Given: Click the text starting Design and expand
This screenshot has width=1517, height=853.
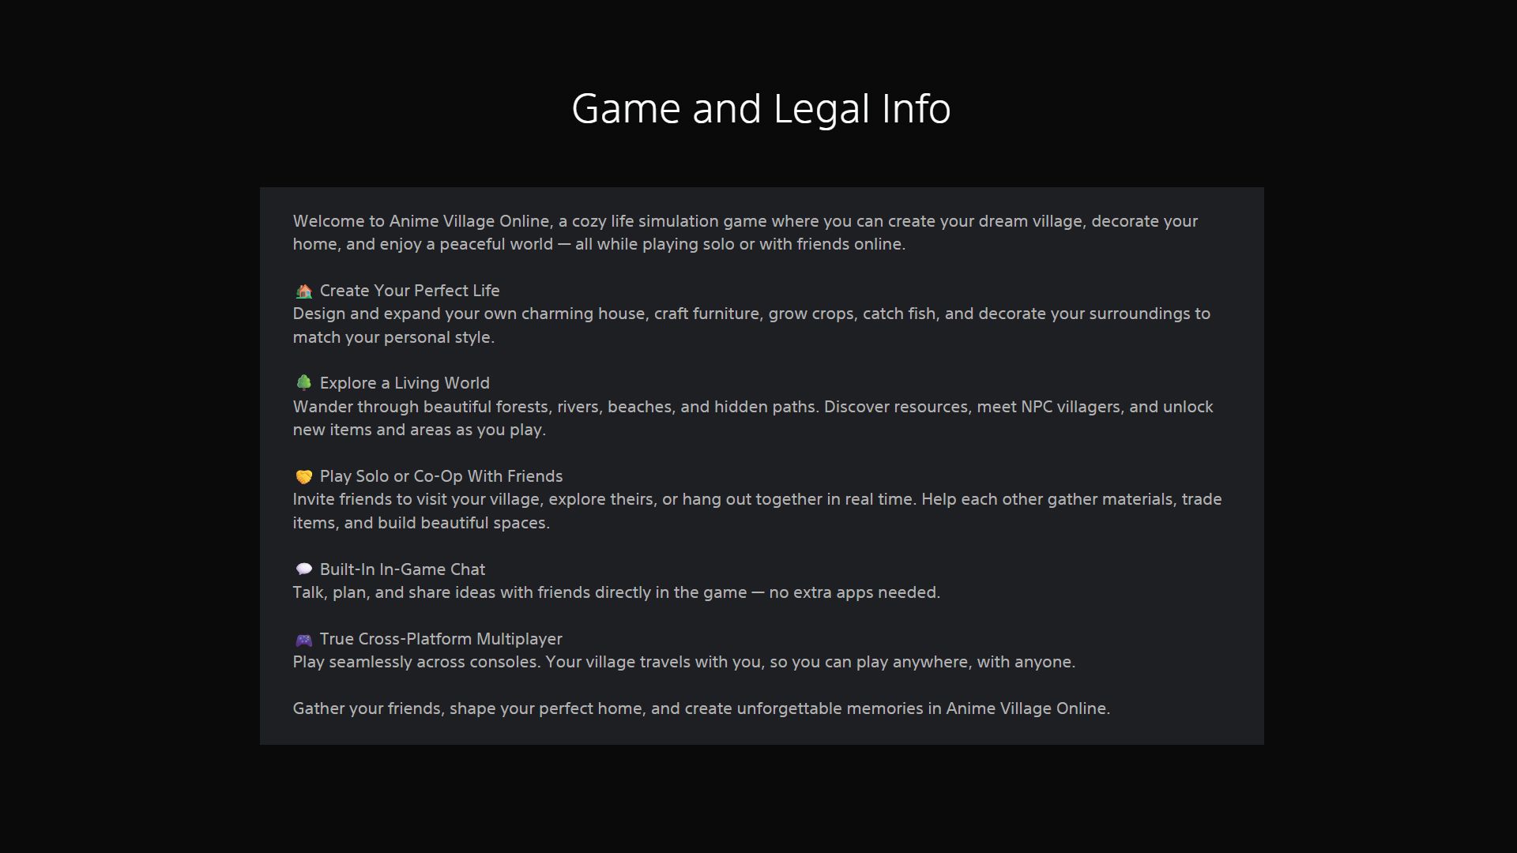Looking at the screenshot, I should coord(751,314).
